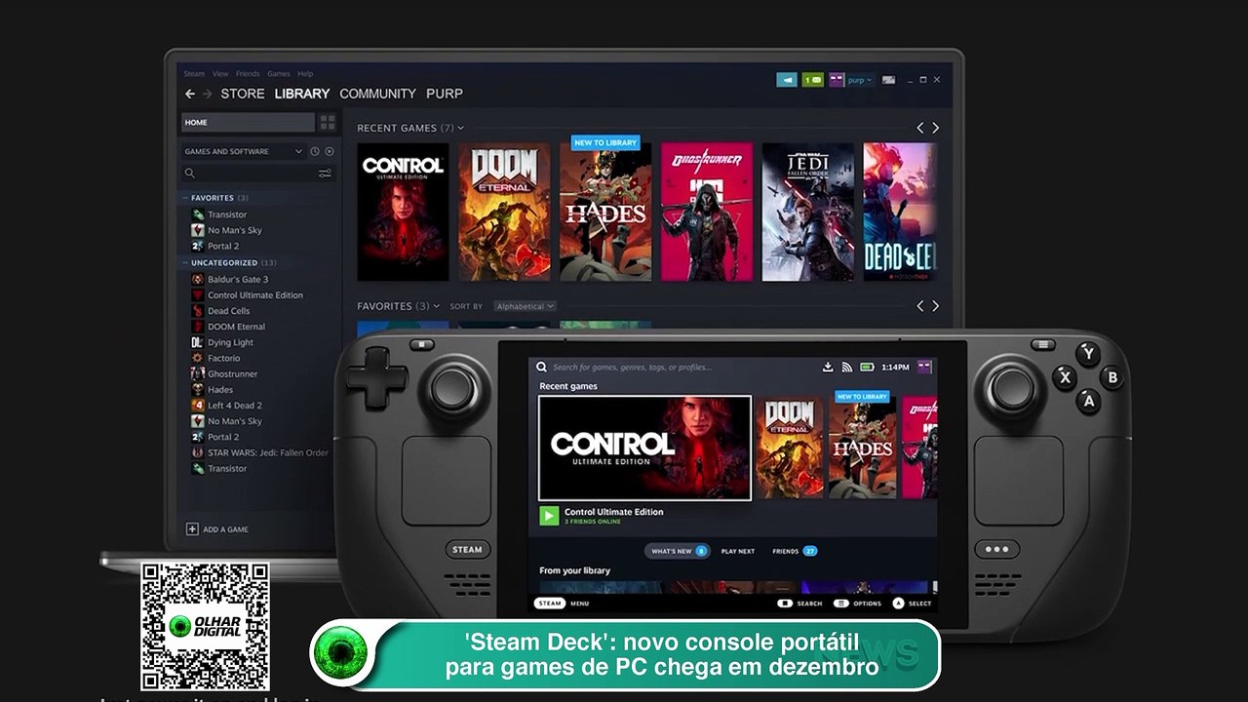Viewport: 1248px width, 702px height.
Task: Click SELECT in the Steam Deck footer
Action: 912,604
